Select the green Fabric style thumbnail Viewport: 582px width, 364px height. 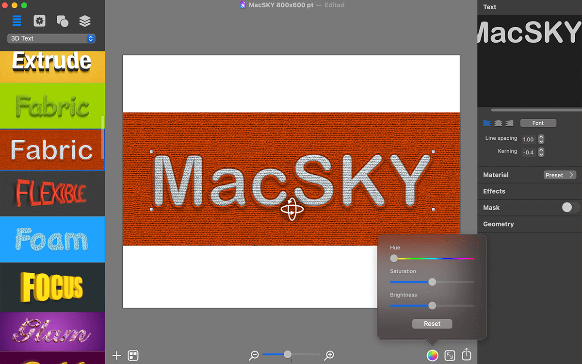pyautogui.click(x=52, y=106)
